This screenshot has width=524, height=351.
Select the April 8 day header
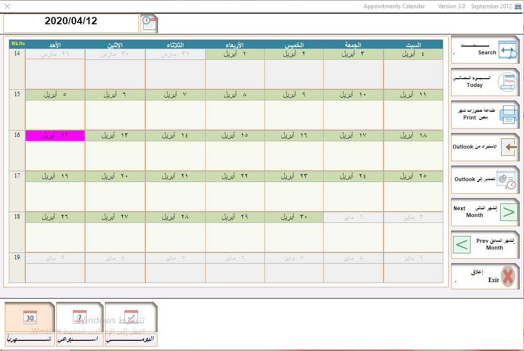tap(235, 95)
